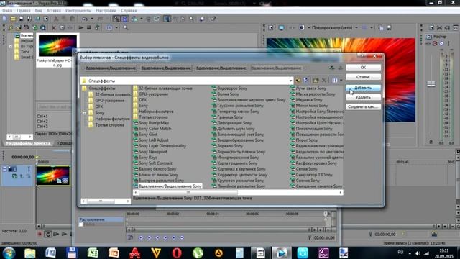Open the Правка menu
460x259 pixels.
[24, 10]
